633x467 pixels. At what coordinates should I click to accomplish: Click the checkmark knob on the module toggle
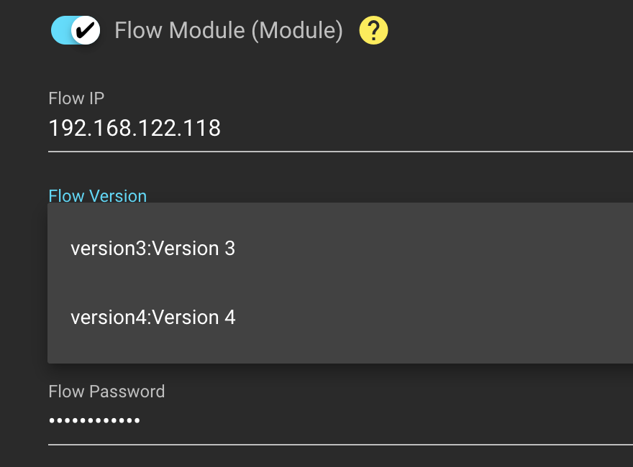click(x=86, y=31)
